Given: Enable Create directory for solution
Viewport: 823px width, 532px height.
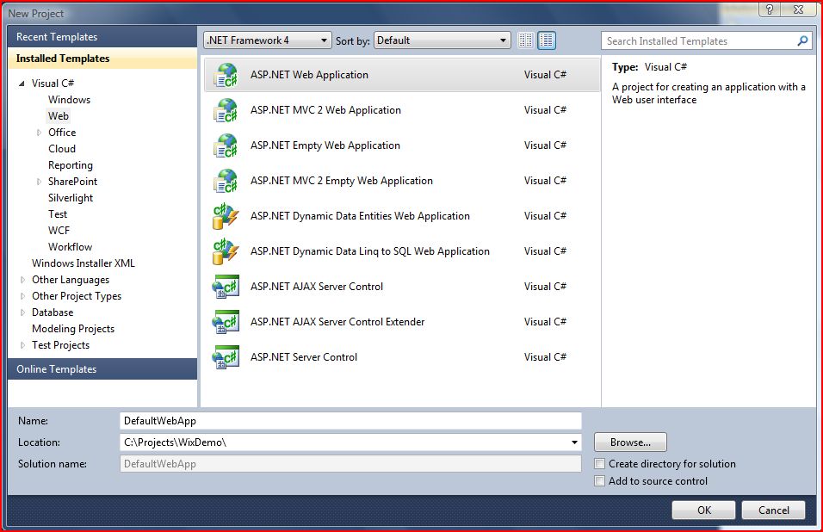Looking at the screenshot, I should (x=599, y=464).
